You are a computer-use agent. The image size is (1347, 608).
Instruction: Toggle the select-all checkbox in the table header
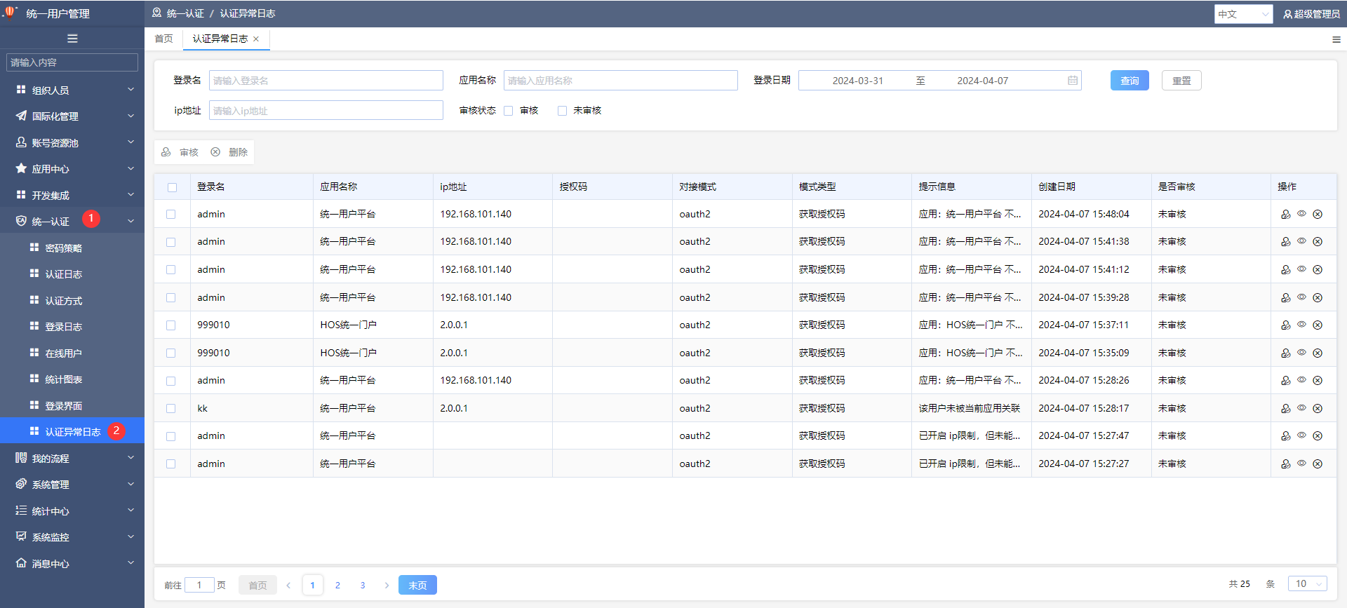172,187
